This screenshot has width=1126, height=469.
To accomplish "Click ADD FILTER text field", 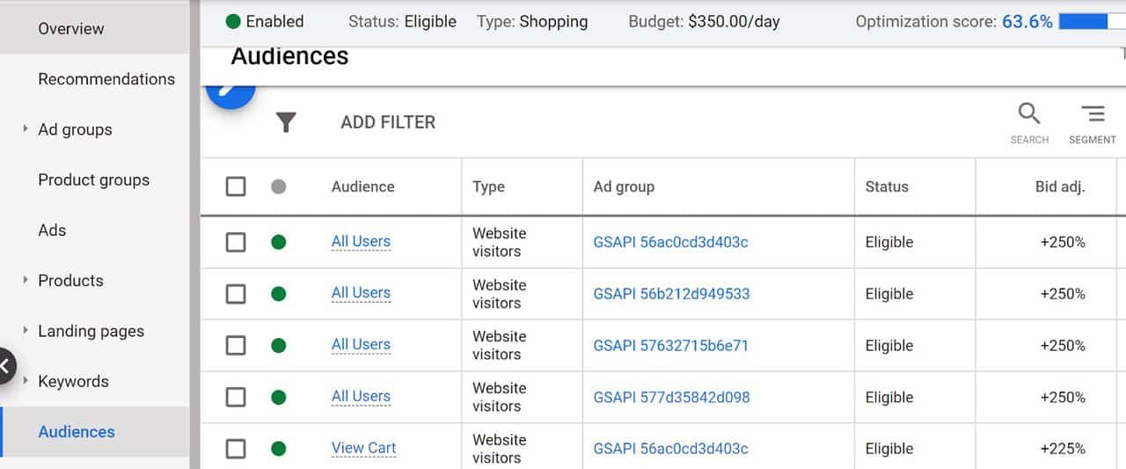I will (x=388, y=122).
